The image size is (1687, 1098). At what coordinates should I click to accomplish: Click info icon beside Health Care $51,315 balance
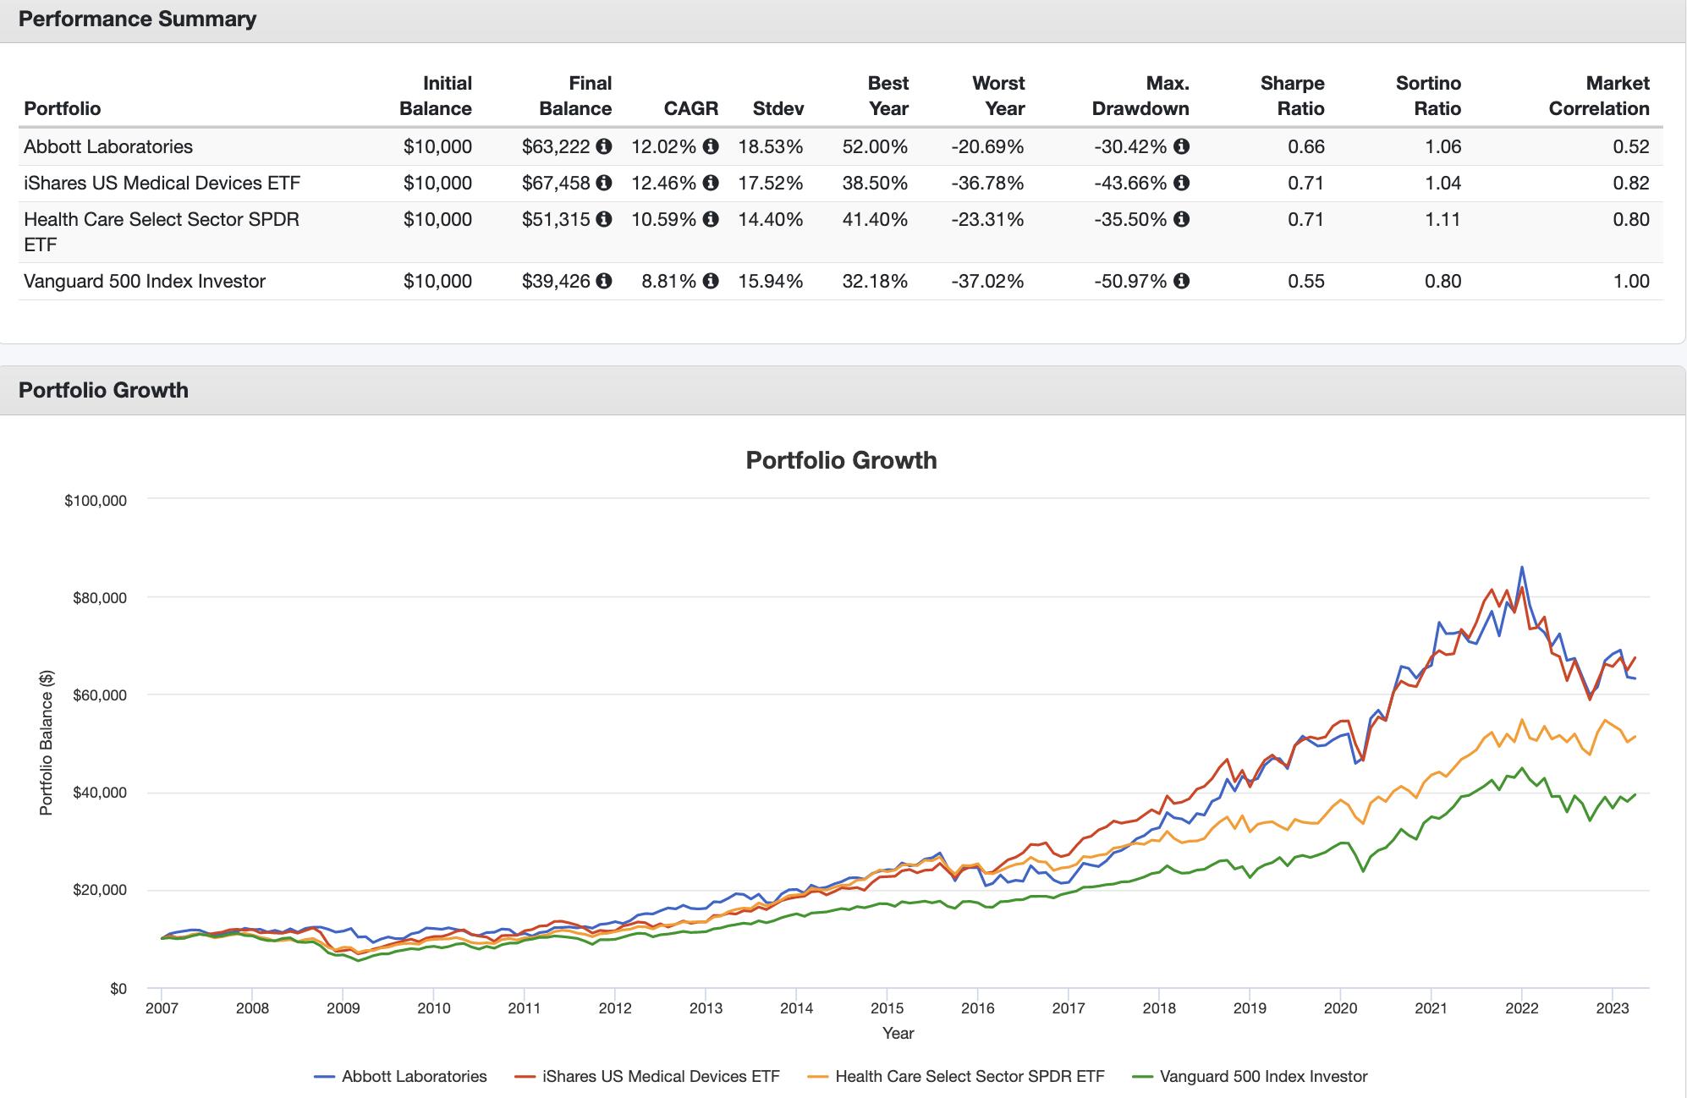(x=603, y=219)
